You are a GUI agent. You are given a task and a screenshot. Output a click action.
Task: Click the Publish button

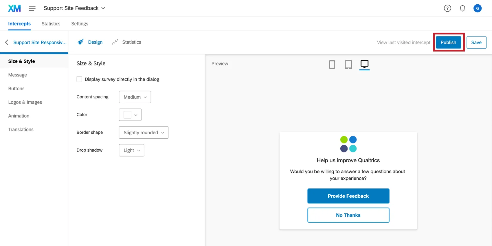[448, 42]
